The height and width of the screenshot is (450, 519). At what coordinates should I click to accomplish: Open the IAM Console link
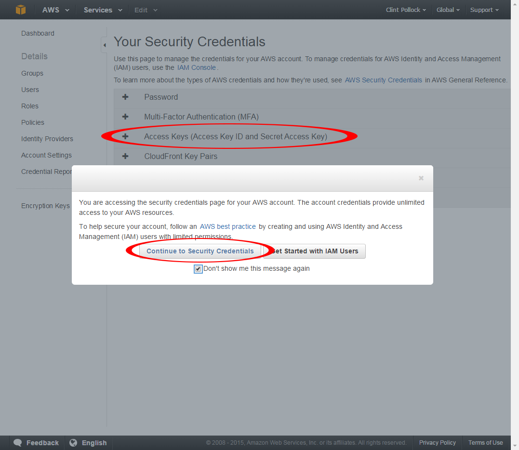[196, 67]
